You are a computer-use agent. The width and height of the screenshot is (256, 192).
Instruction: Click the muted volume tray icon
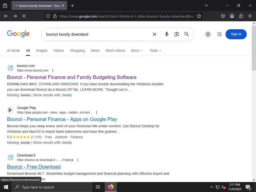pyautogui.click(x=223, y=187)
